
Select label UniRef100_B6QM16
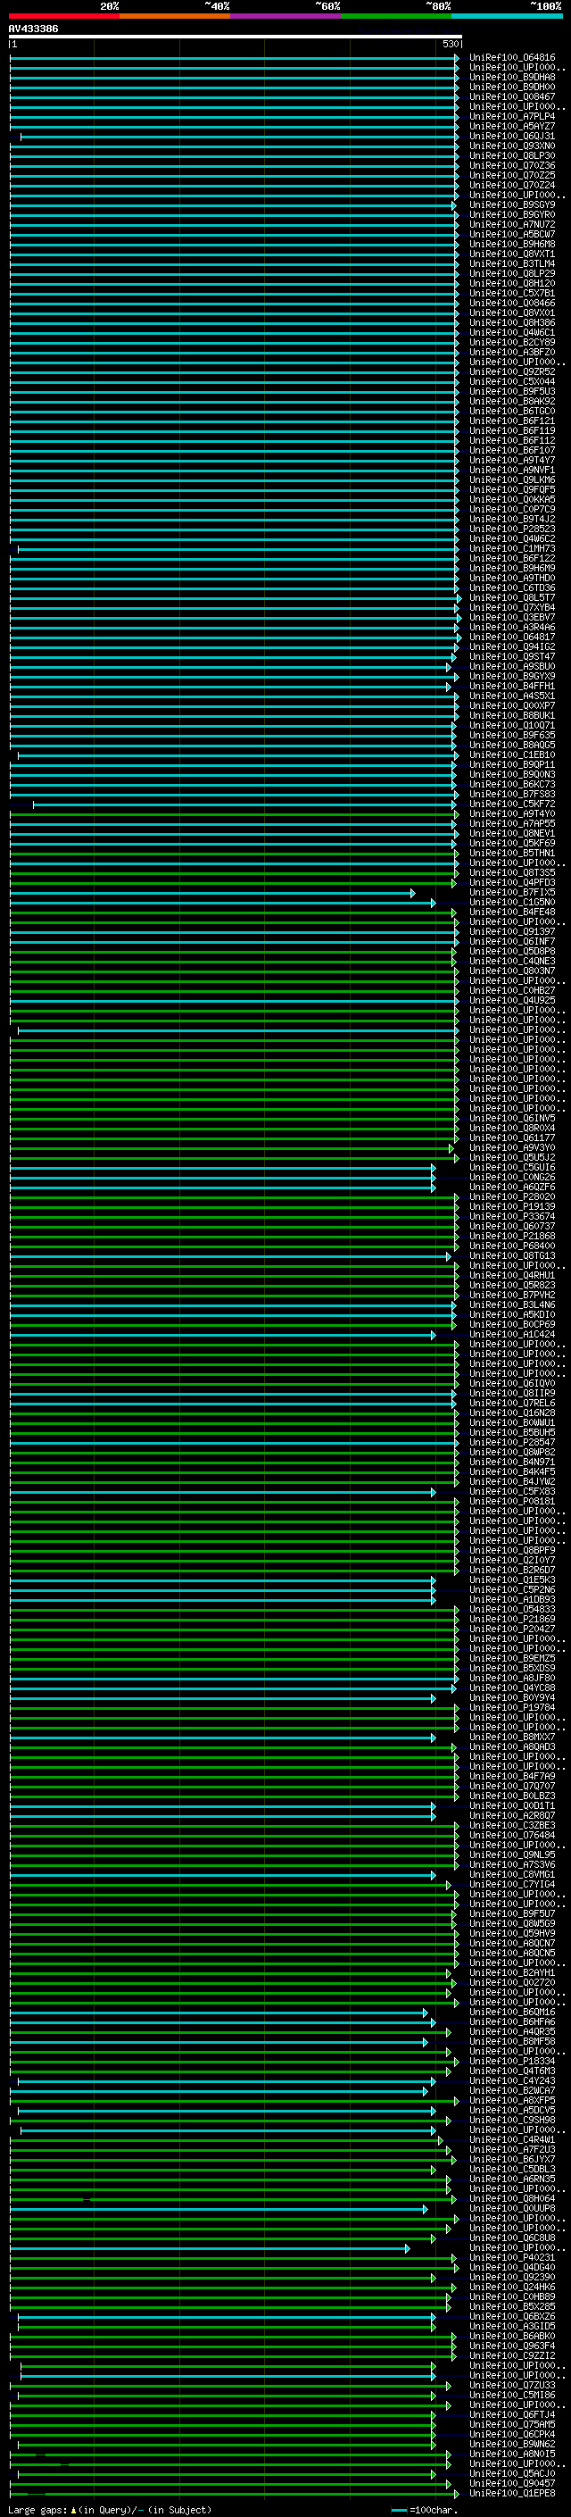click(x=512, y=2012)
